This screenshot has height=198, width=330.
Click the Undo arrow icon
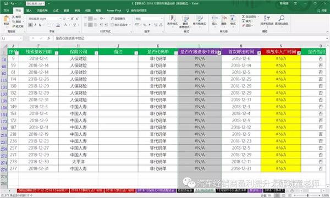[13, 4]
